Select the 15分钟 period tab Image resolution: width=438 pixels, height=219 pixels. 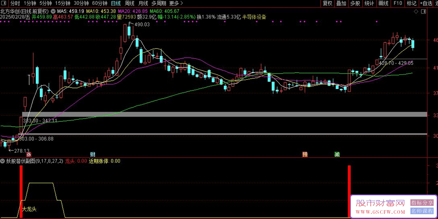click(x=63, y=4)
